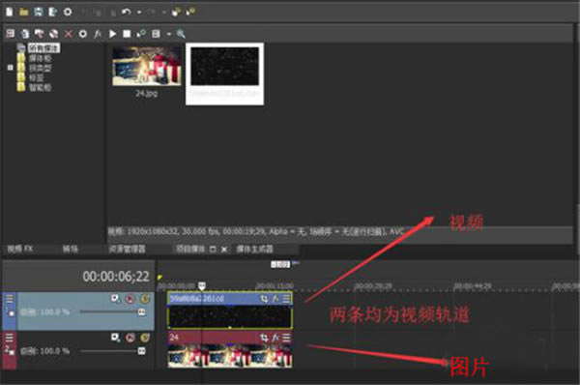
Task: Mute video track 1
Action: click(x=130, y=298)
